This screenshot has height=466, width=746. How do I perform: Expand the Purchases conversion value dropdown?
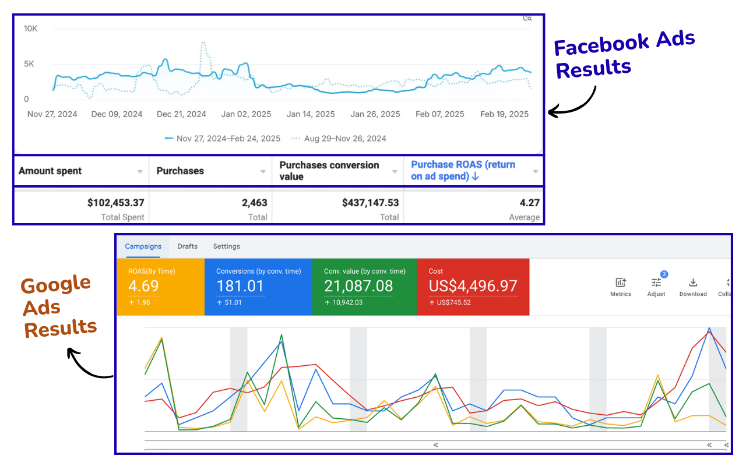[395, 171]
